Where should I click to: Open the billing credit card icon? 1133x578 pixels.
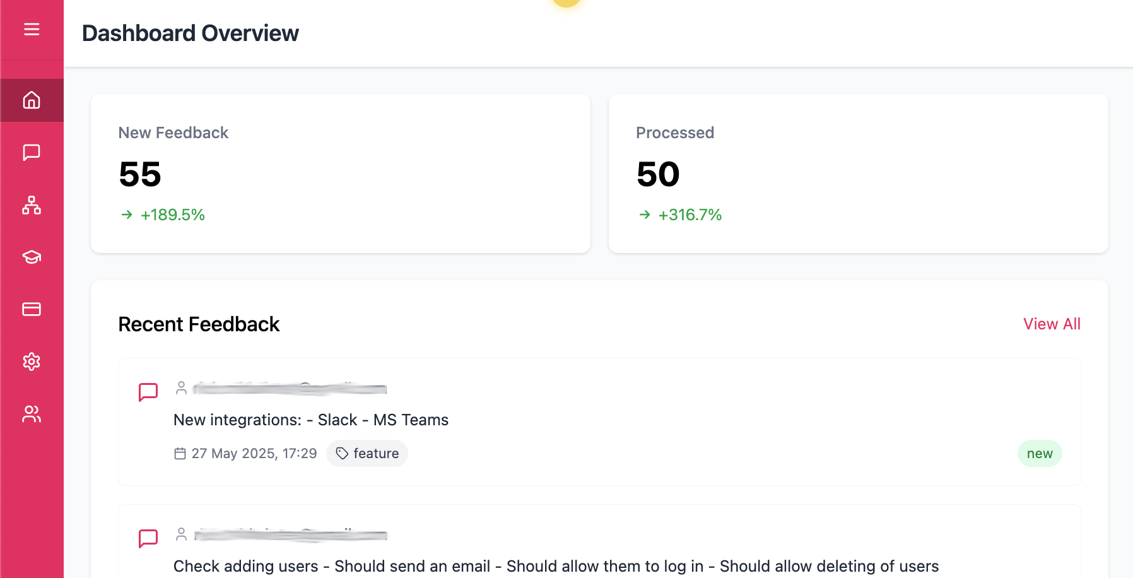32,309
